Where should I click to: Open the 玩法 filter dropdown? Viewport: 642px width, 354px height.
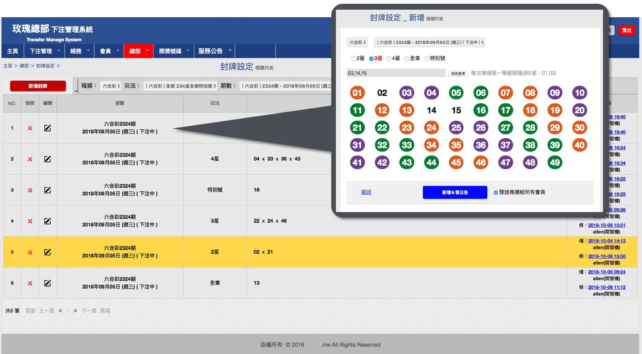click(180, 86)
